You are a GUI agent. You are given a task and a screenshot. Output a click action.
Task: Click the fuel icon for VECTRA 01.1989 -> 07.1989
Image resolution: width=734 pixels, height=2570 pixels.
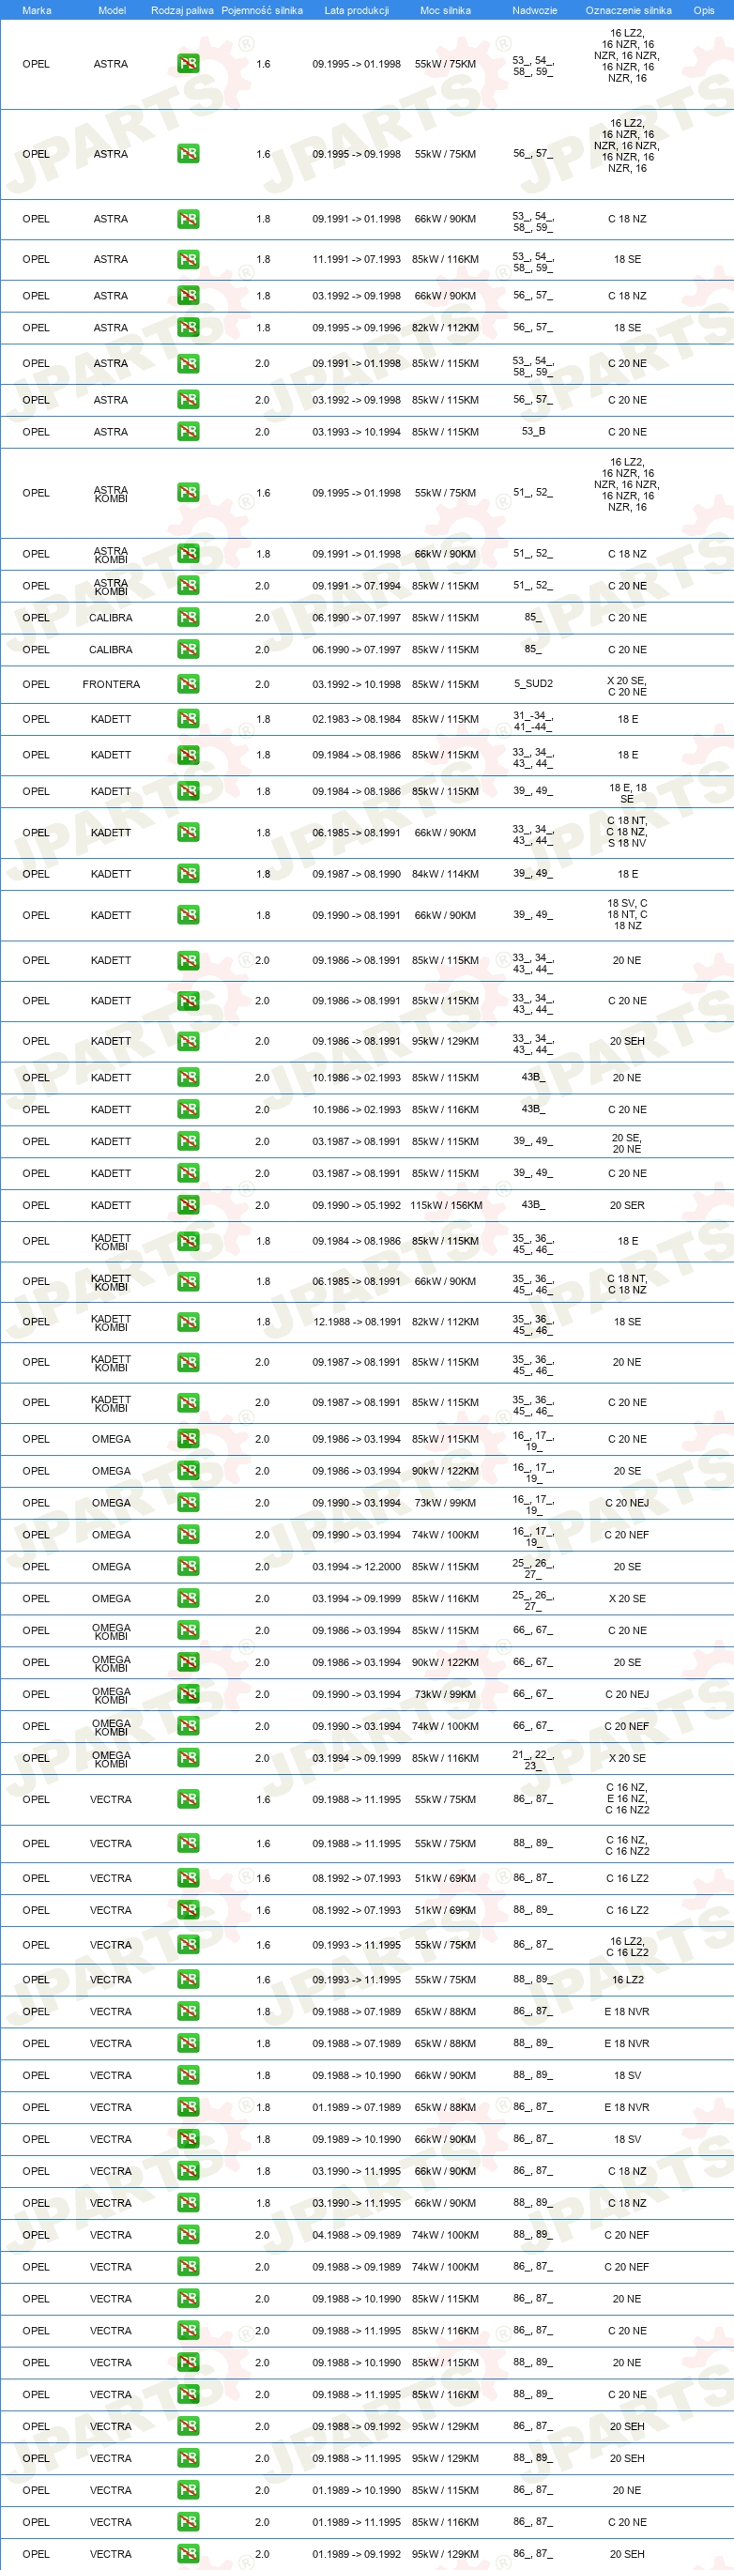(x=188, y=2107)
